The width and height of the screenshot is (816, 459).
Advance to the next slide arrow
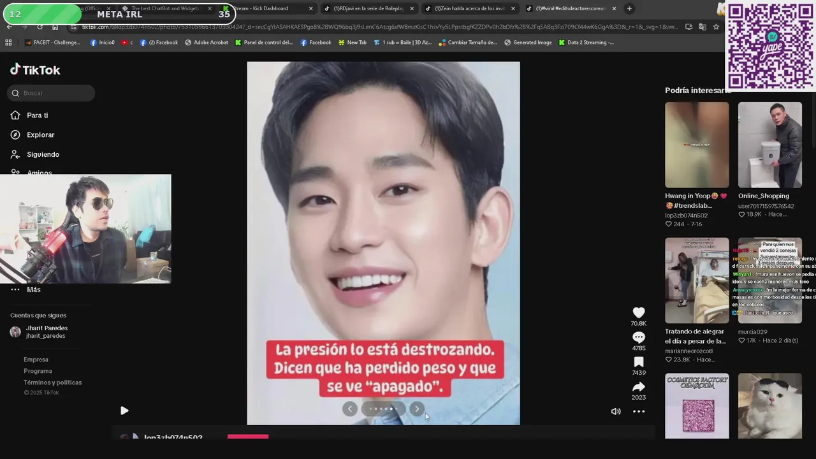[x=417, y=409]
